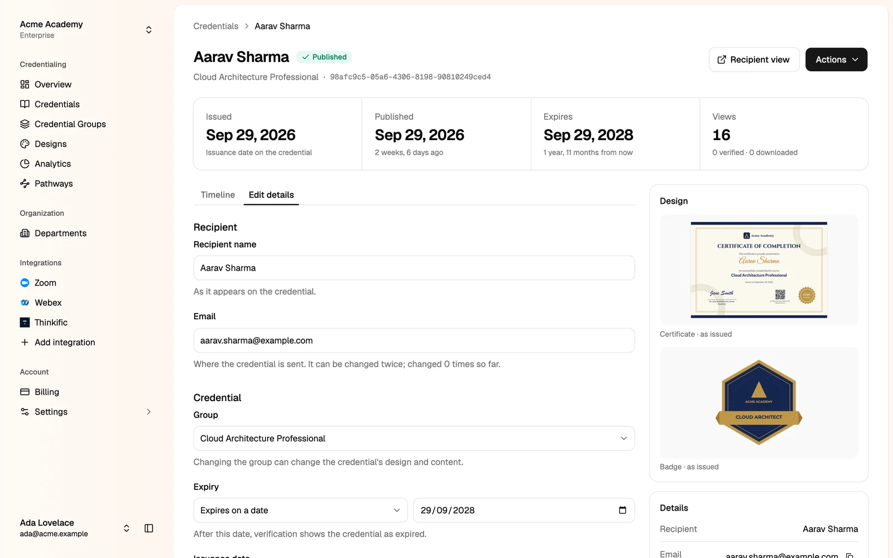This screenshot has height=558, width=893.
Task: Click the Credentials book icon in sidebar
Action: [25, 104]
